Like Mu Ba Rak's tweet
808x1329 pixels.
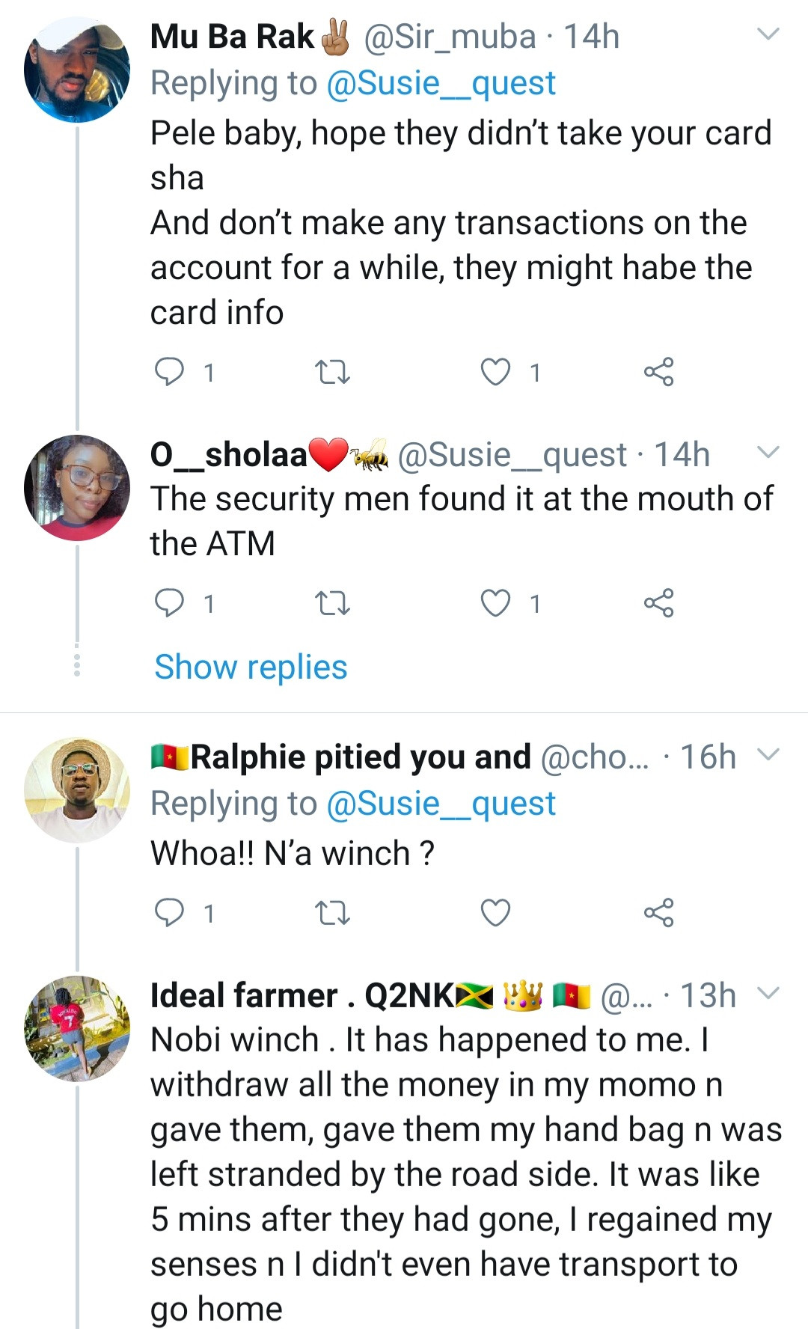(495, 372)
